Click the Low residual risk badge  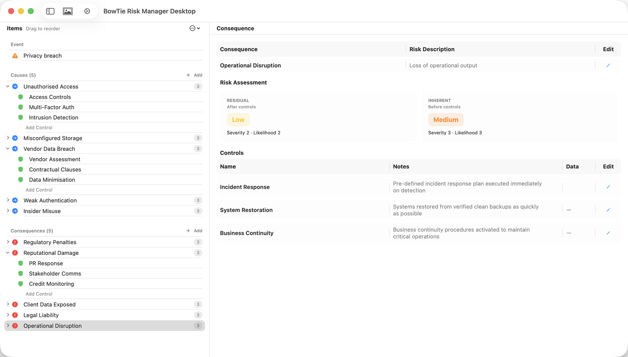[x=238, y=120]
